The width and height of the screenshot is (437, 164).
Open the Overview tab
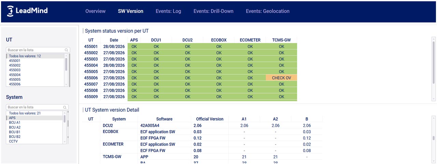pyautogui.click(x=95, y=11)
